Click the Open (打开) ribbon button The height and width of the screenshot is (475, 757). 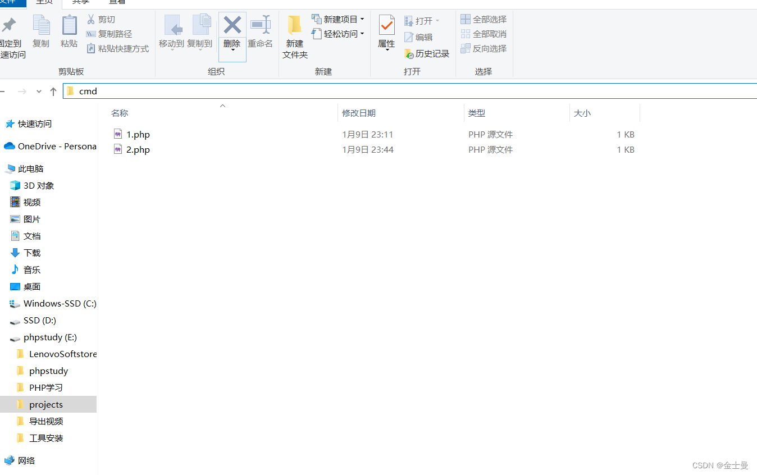[x=422, y=21]
